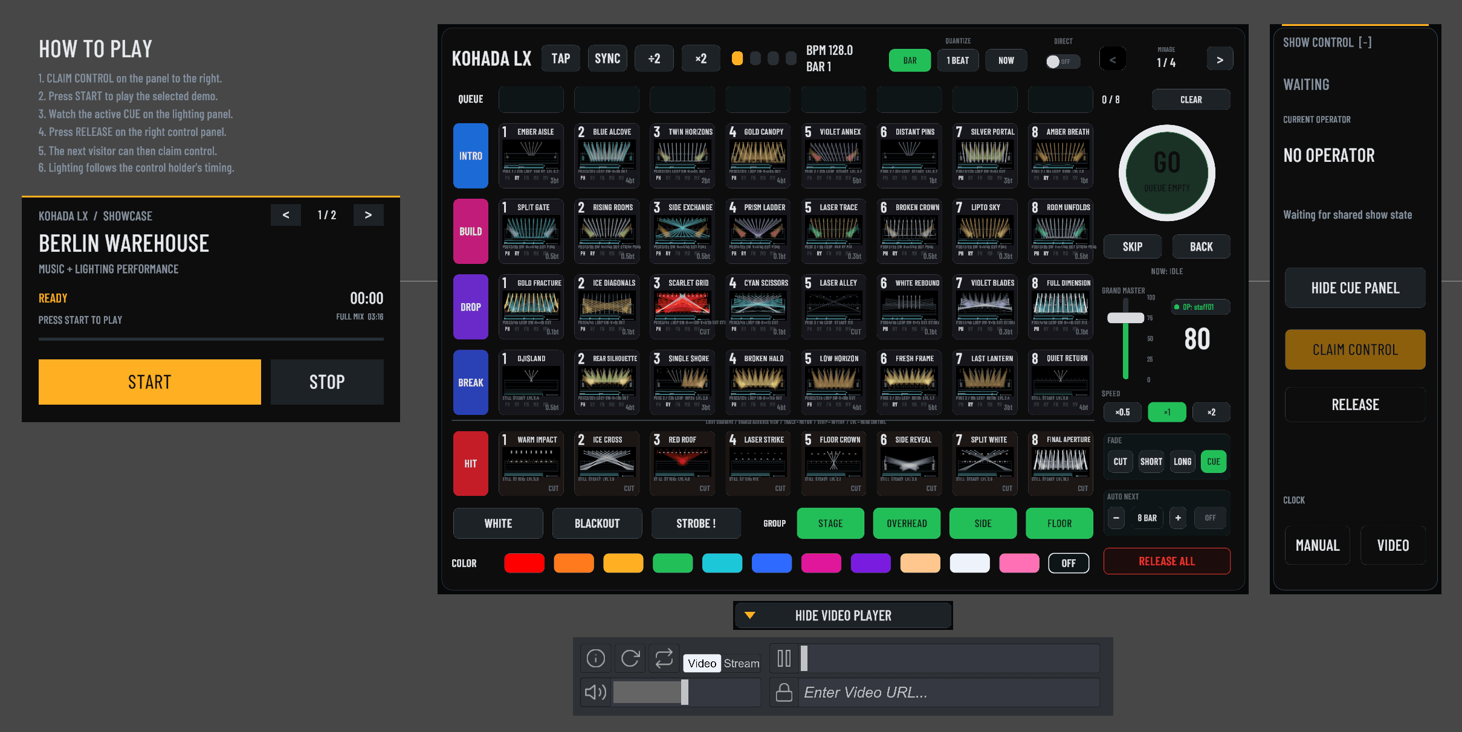Click the video volume slider
This screenshot has height=732, width=1462.
pos(687,692)
